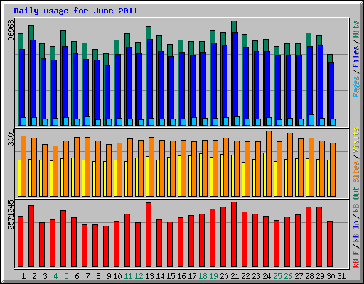The image size is (364, 284).
Task: Click the 2571245 kilobytes axis value
Action: click(x=11, y=214)
